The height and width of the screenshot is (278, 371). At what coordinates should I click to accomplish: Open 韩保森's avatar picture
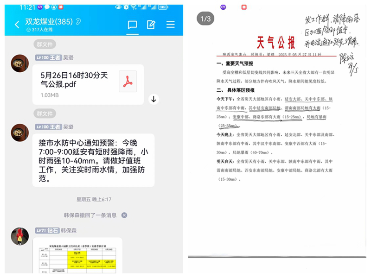[20, 236]
